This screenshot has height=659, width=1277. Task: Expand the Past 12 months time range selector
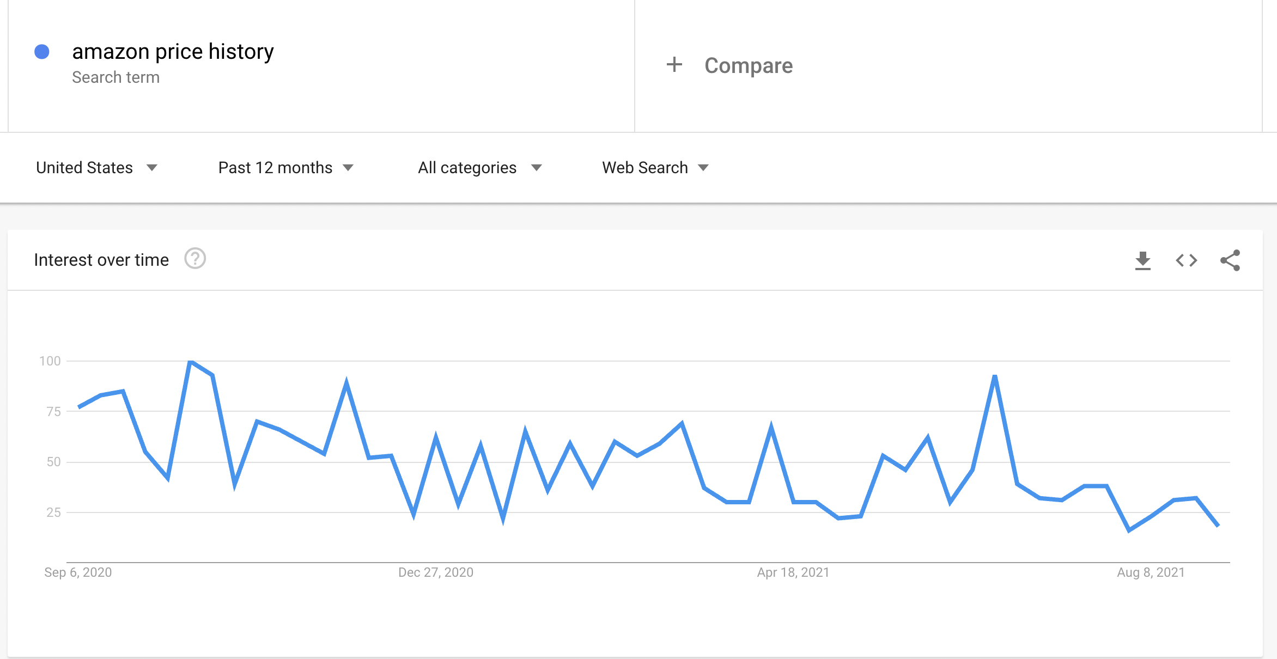click(x=286, y=167)
